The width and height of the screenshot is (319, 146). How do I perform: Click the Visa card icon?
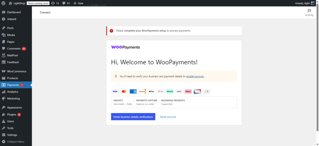pyautogui.click(x=115, y=91)
